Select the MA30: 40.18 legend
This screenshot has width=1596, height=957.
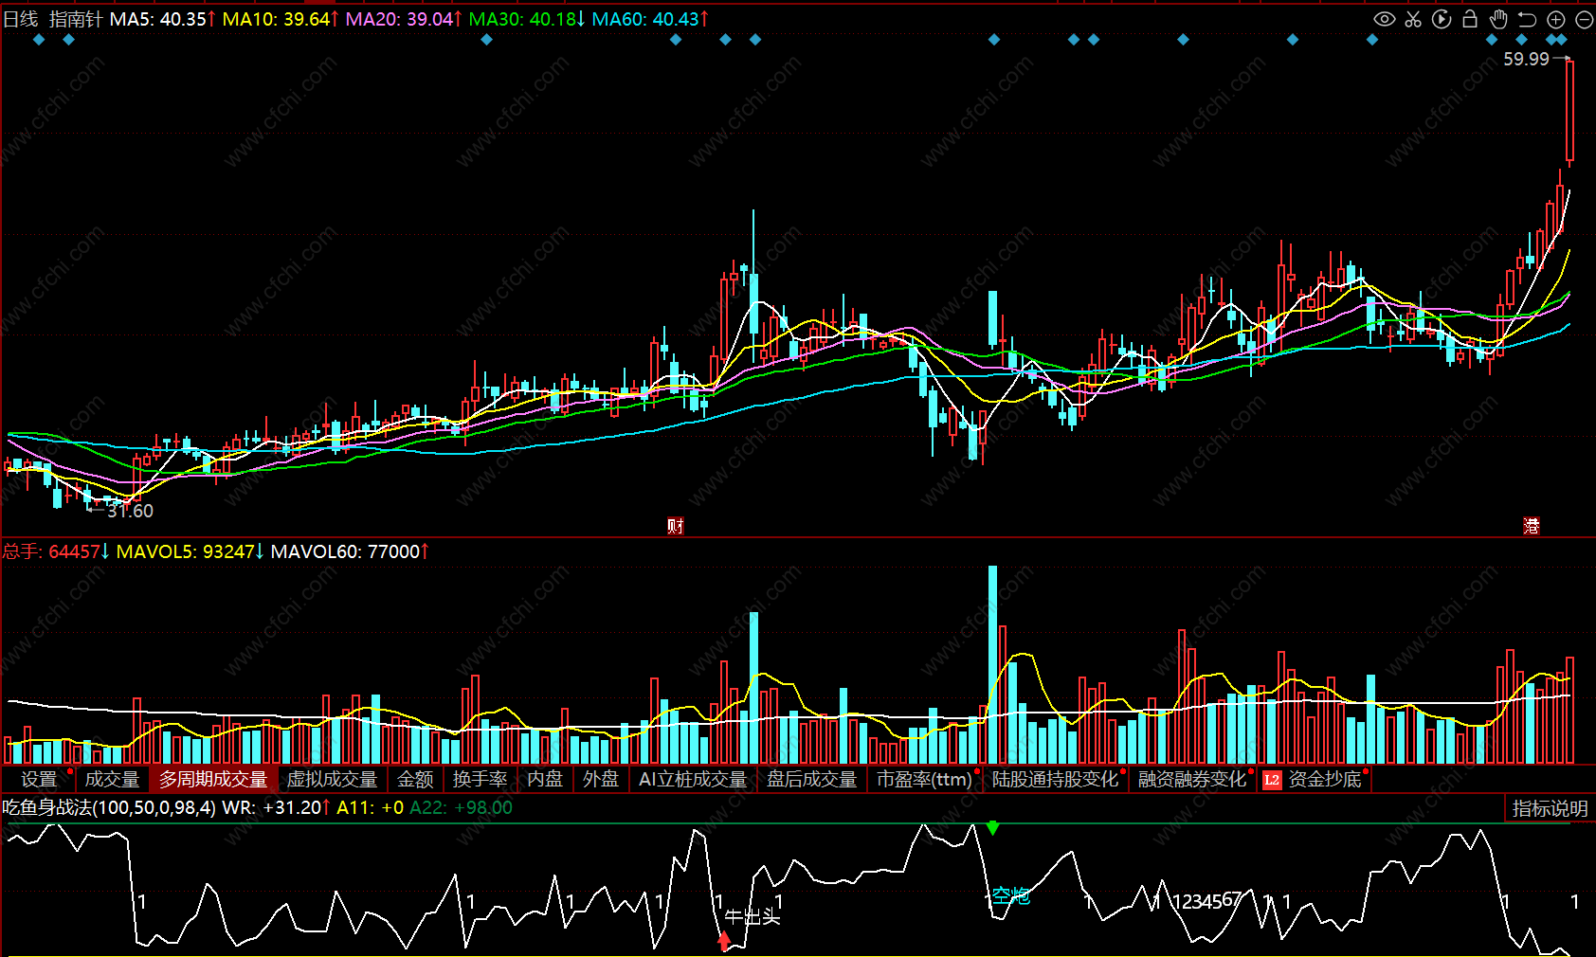tap(526, 19)
